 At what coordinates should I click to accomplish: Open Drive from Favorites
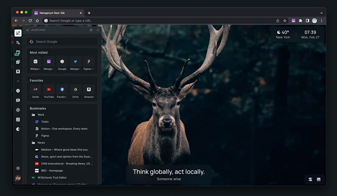click(x=75, y=92)
